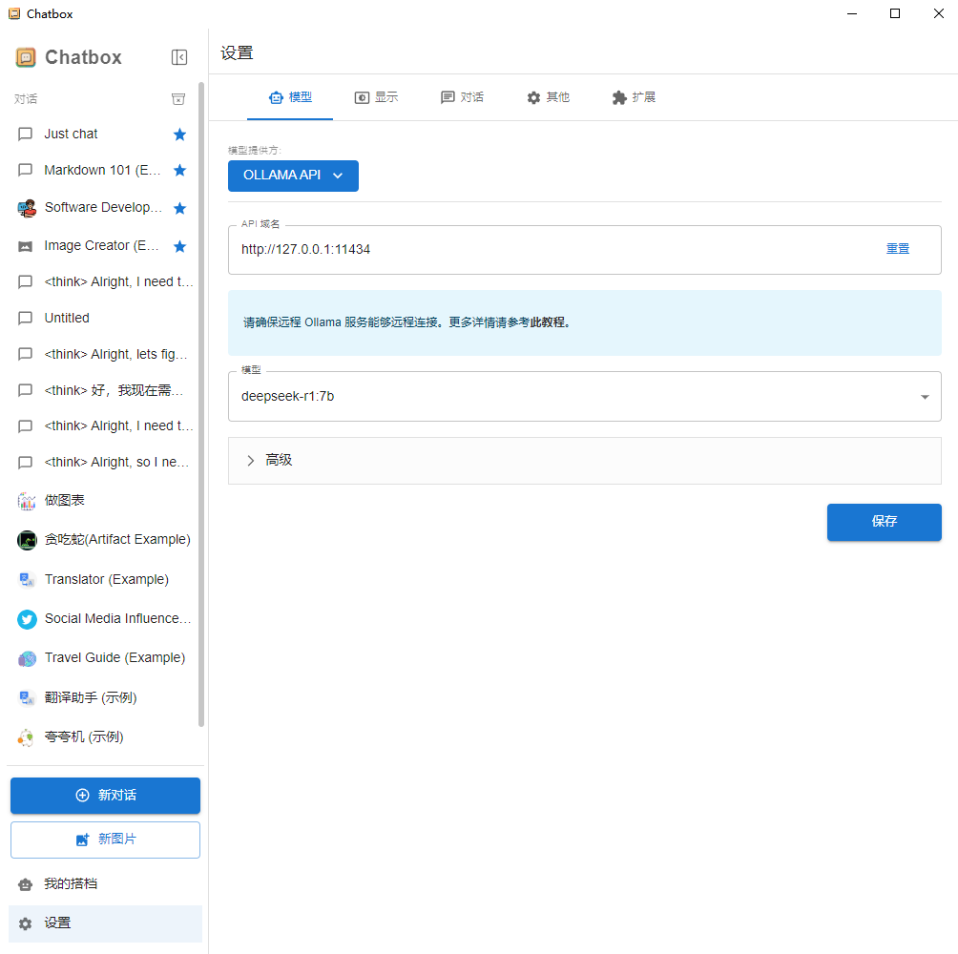Click 重置 to reset API host
The height and width of the screenshot is (954, 958).
(898, 249)
